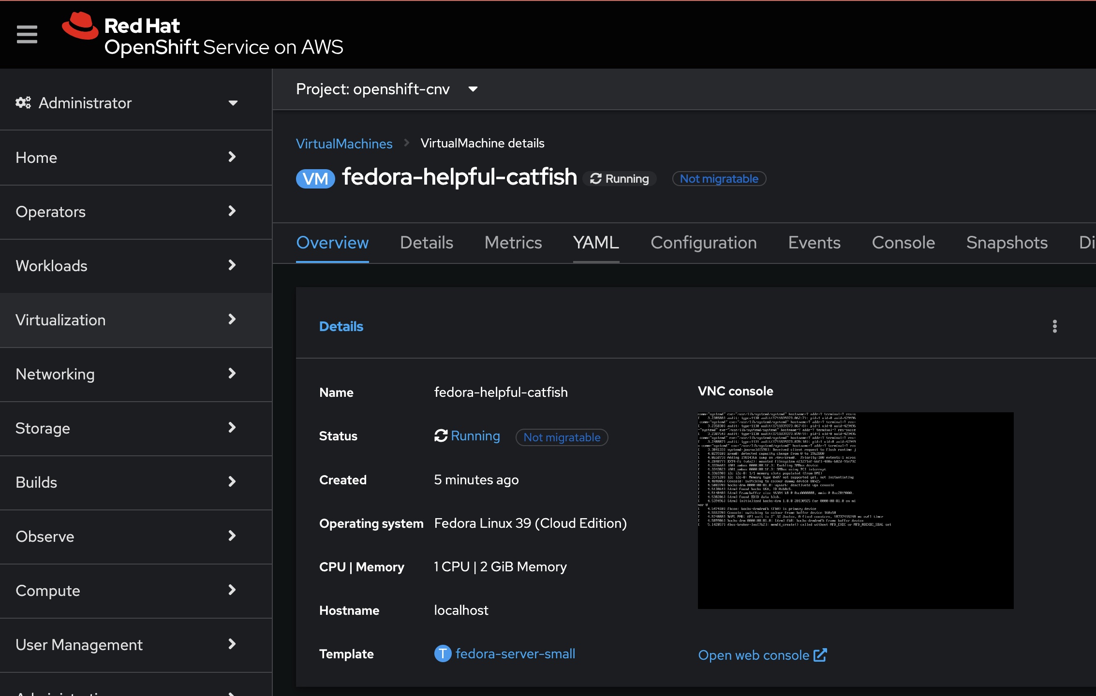The height and width of the screenshot is (696, 1096).
Task: Click the external link icon beside Open web console
Action: point(820,655)
